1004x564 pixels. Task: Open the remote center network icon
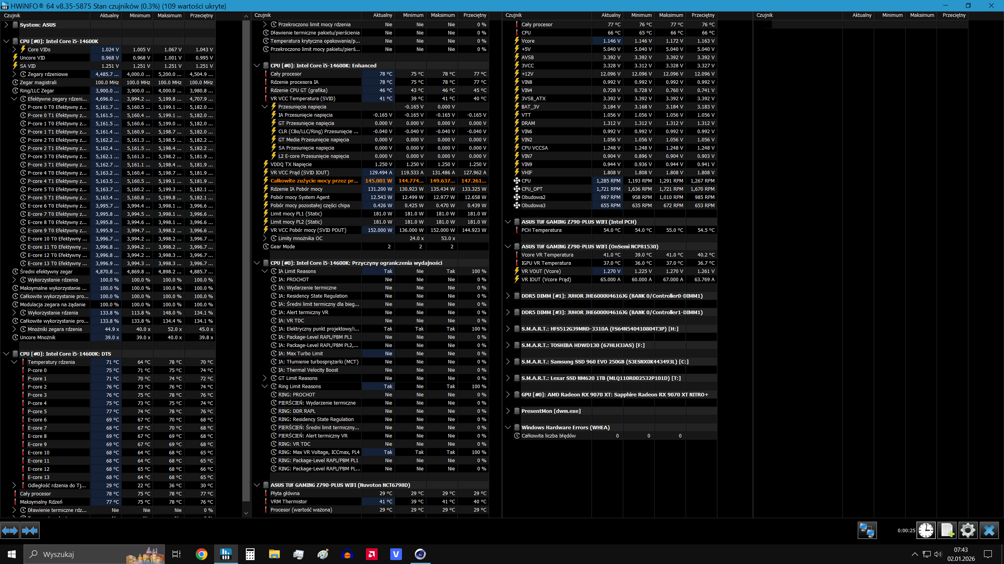point(867,531)
